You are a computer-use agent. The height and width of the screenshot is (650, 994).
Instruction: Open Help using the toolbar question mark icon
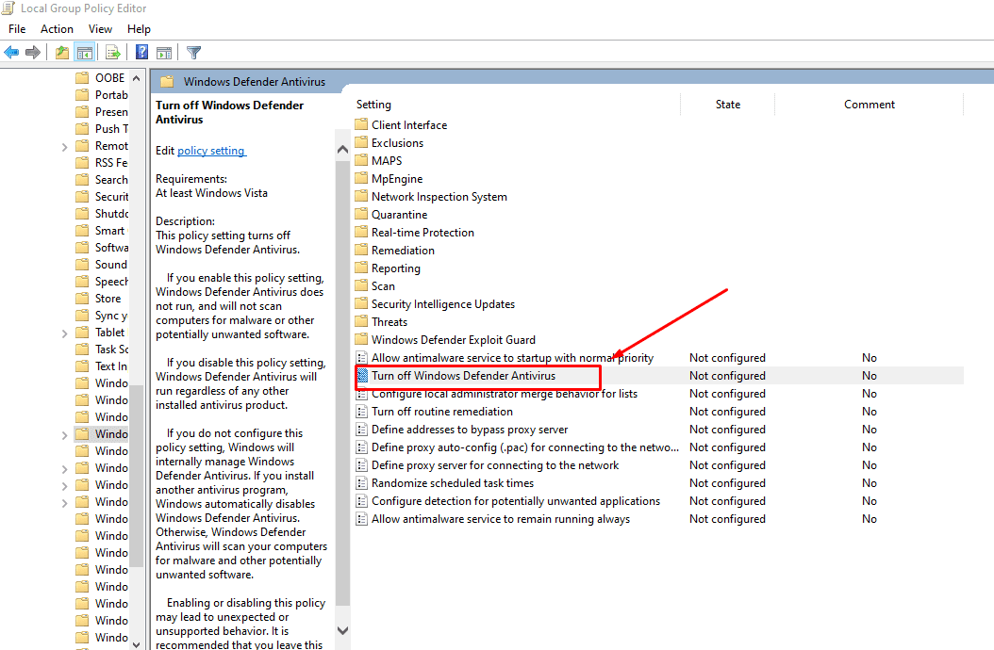tap(141, 52)
